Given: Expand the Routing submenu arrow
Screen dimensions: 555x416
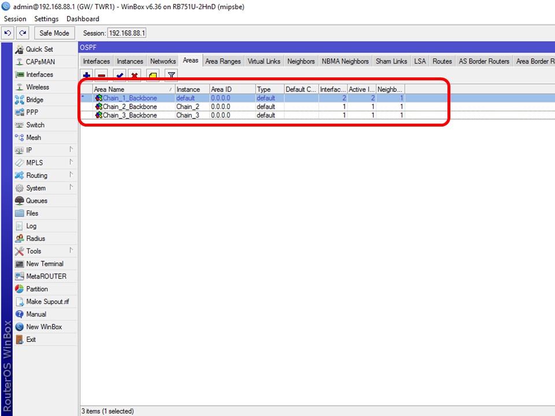Looking at the screenshot, I should tap(71, 174).
